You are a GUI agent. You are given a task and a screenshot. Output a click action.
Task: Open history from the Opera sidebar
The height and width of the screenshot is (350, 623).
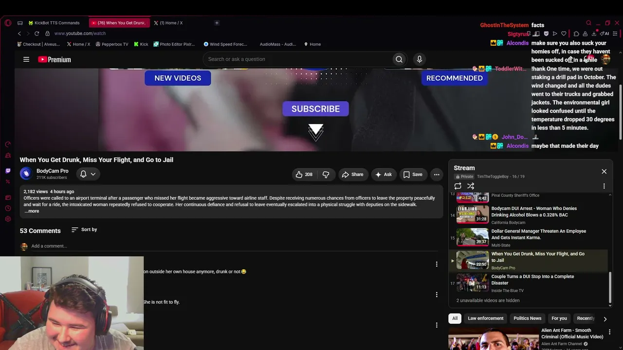click(x=8, y=208)
